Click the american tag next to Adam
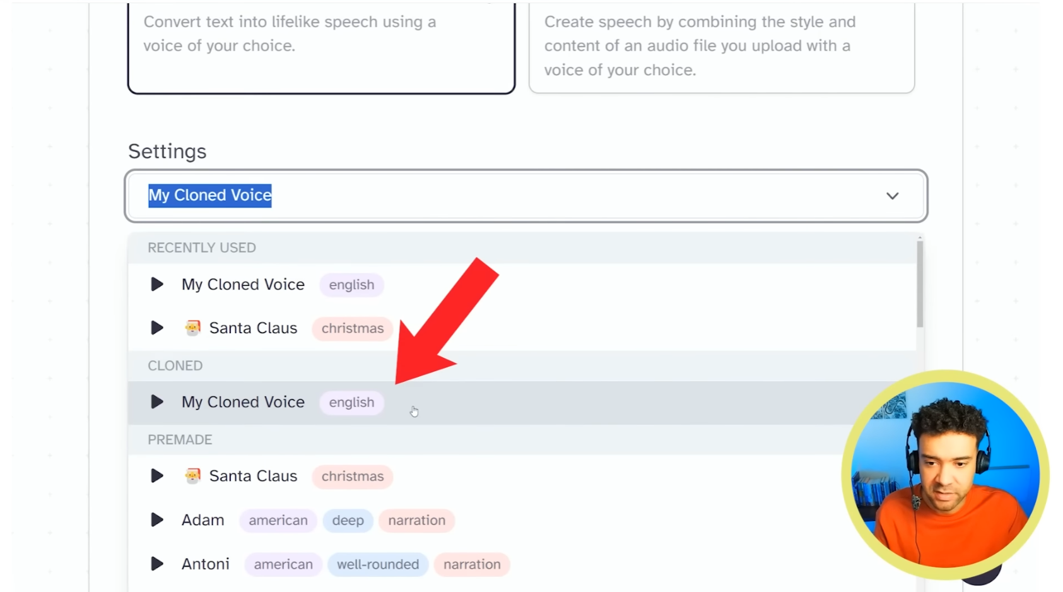The height and width of the screenshot is (592, 1063). [278, 520]
